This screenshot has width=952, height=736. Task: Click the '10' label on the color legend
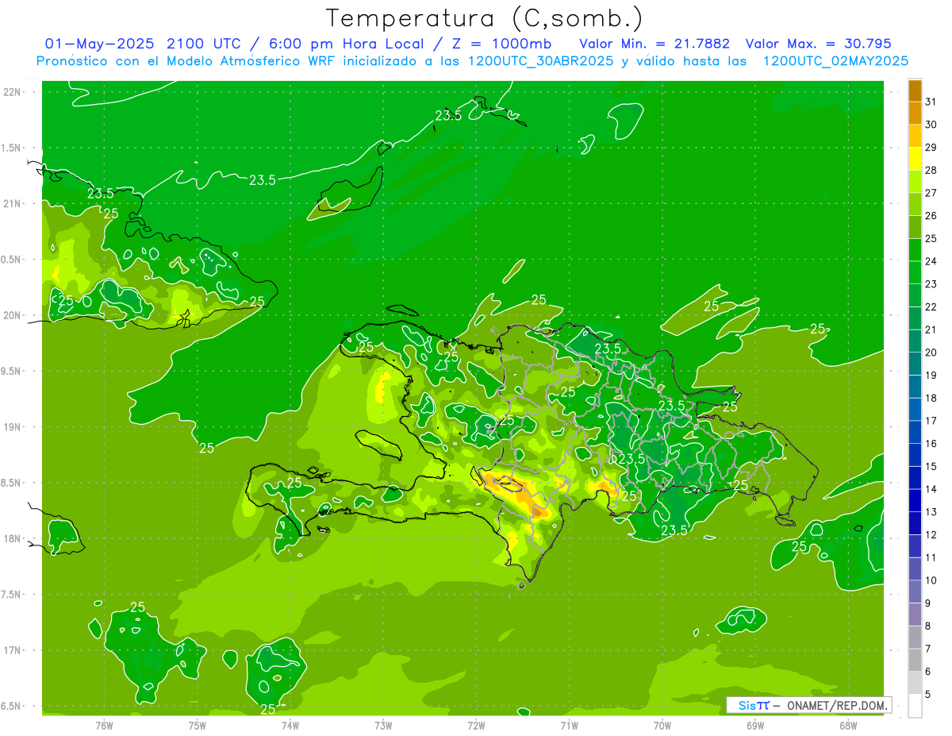931,580
